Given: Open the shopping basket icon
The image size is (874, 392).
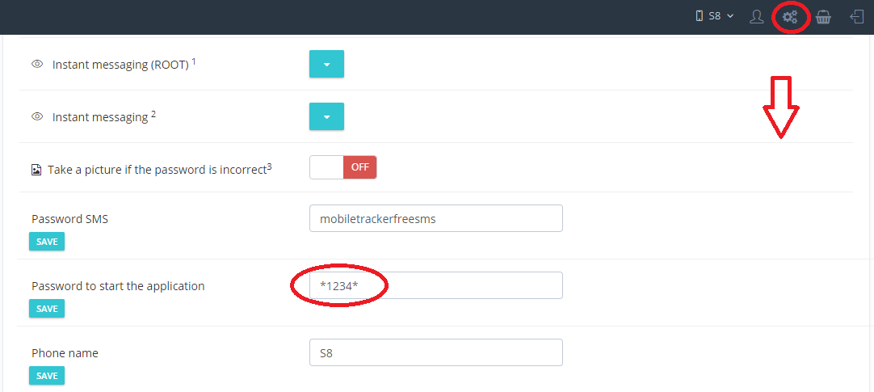Looking at the screenshot, I should tap(823, 17).
